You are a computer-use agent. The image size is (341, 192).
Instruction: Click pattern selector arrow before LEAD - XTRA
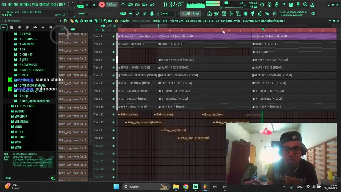[178, 14]
